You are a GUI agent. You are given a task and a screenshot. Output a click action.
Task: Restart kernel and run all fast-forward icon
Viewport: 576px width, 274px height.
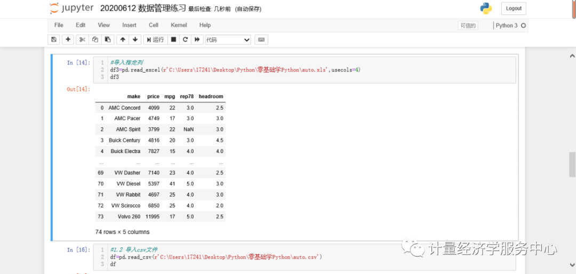pos(197,39)
